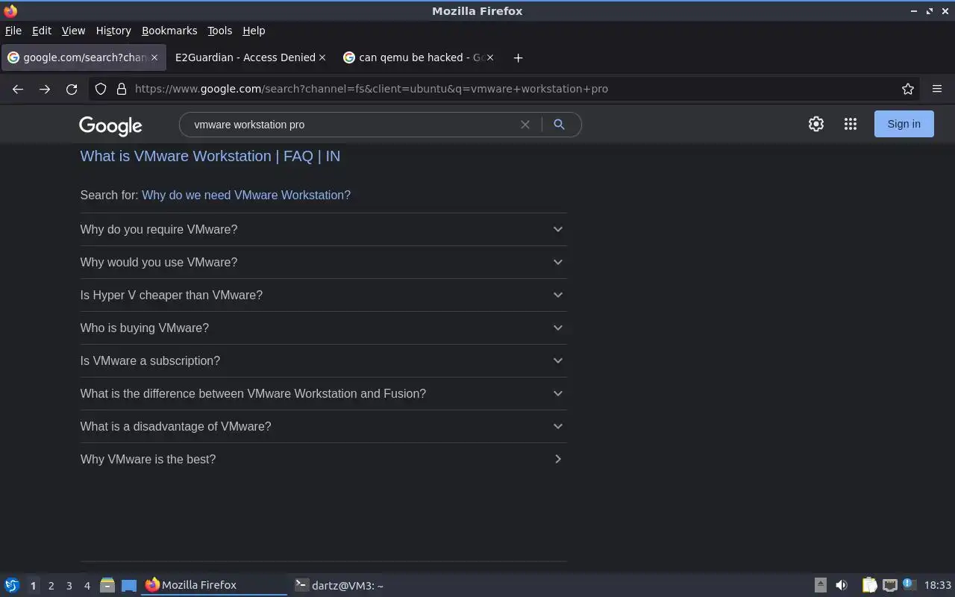The image size is (955, 597).
Task: Open 'What is VMware Workstation | FAQ | IN'
Action: 210,156
